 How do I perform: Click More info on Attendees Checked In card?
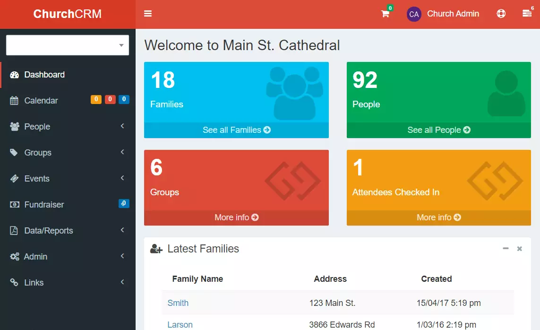(x=439, y=217)
